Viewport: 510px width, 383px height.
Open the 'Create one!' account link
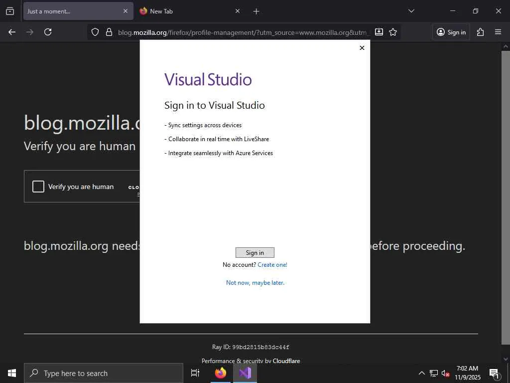(x=272, y=265)
